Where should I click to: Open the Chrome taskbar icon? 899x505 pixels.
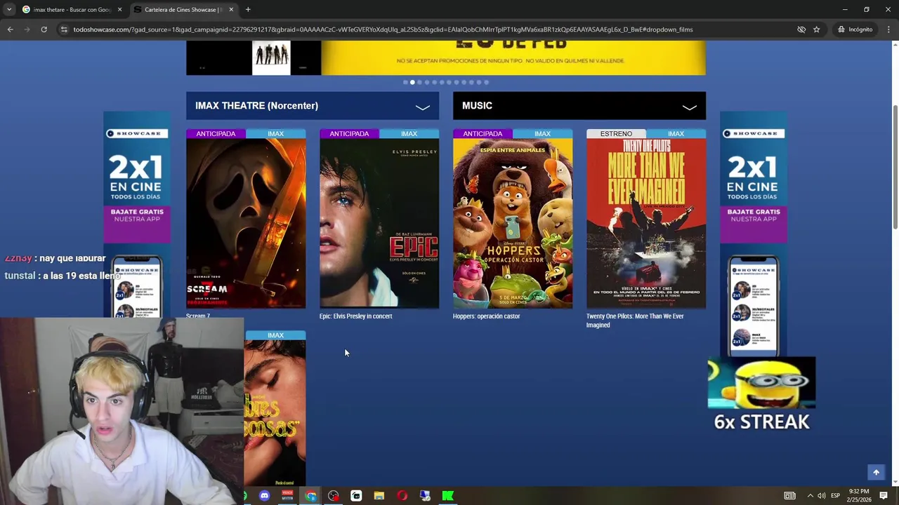[x=310, y=496]
